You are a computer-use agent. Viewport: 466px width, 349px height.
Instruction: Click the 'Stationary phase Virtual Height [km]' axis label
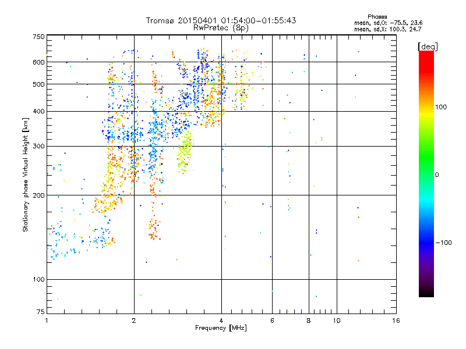[26, 174]
